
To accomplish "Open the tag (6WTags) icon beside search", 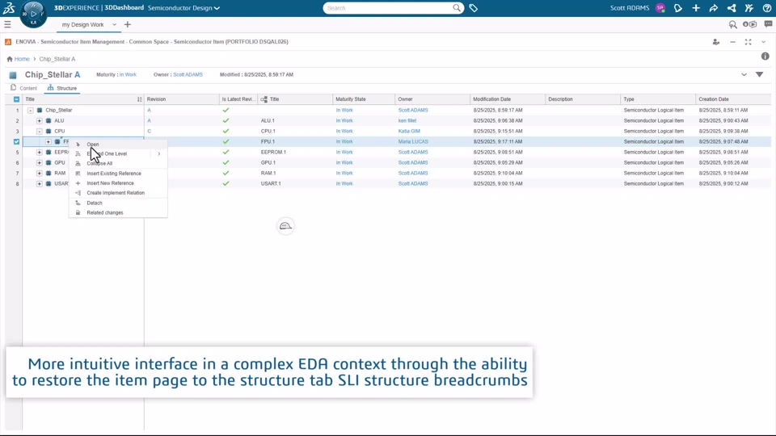I will [474, 8].
